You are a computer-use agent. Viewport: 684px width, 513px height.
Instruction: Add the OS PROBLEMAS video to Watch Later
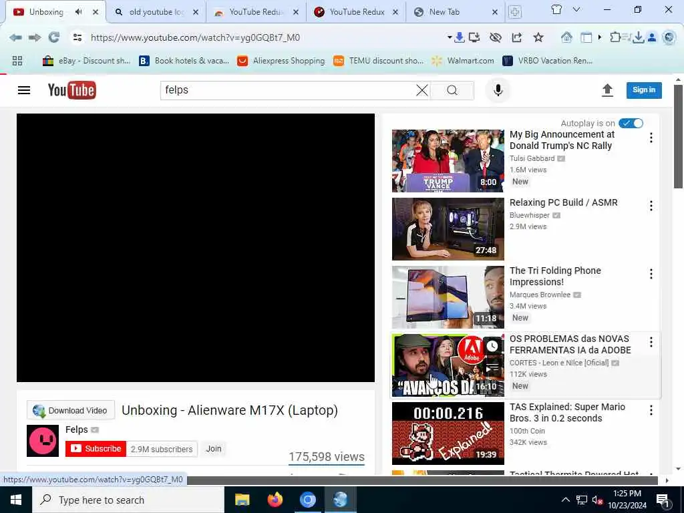tap(492, 346)
